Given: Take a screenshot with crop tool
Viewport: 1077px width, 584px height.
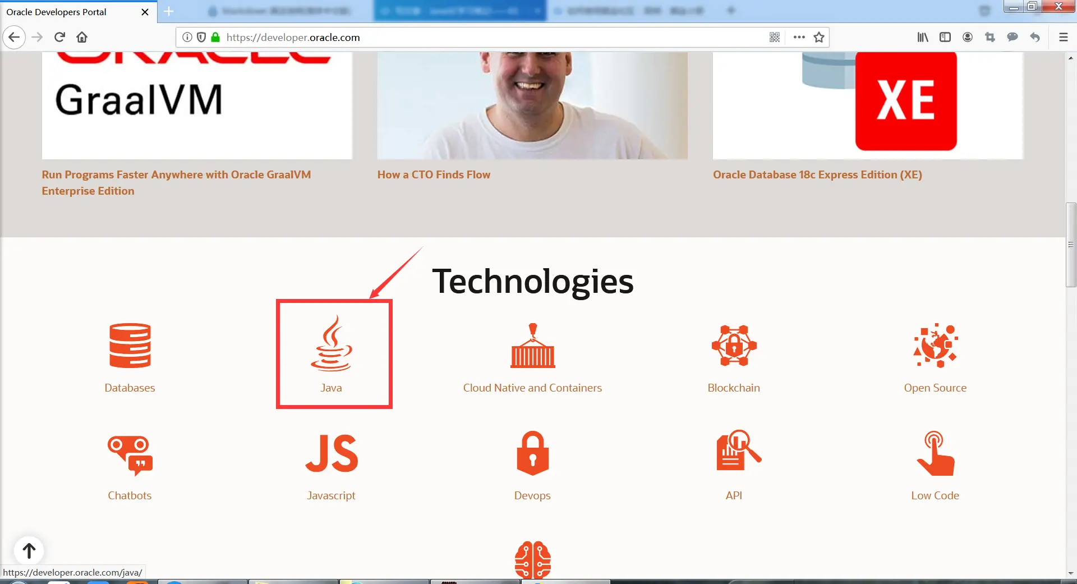Looking at the screenshot, I should point(990,38).
